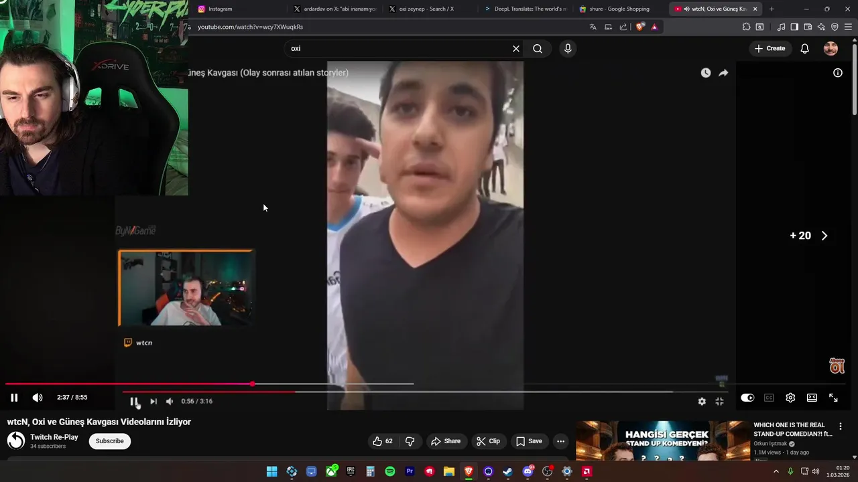This screenshot has height=482, width=858.
Task: Open the Brave Wallet icon
Action: click(808, 27)
